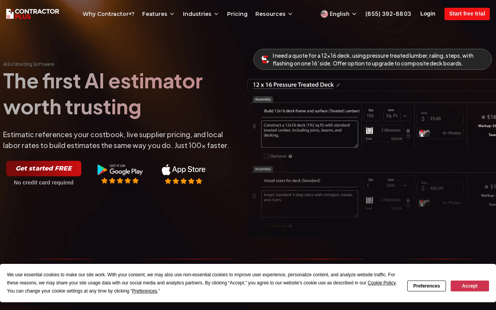Open the Sq. Ft. unit dropdown

[397, 116]
